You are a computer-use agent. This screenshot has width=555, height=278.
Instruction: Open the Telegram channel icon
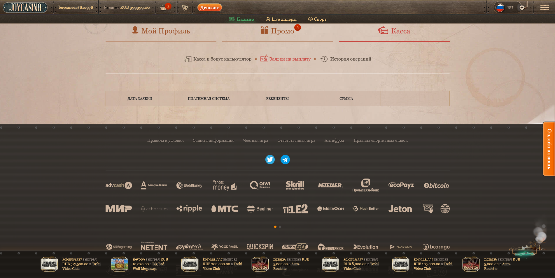[x=285, y=160]
